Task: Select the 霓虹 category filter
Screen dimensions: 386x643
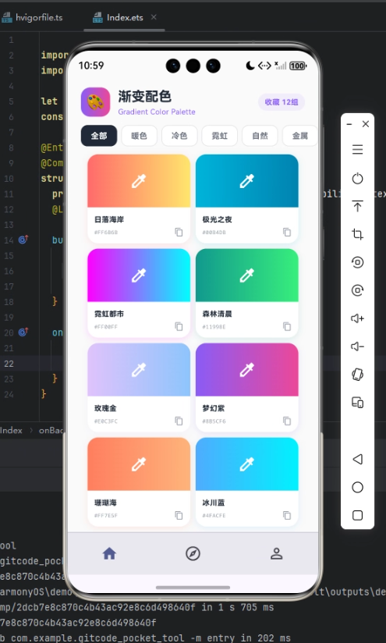Action: (220, 136)
